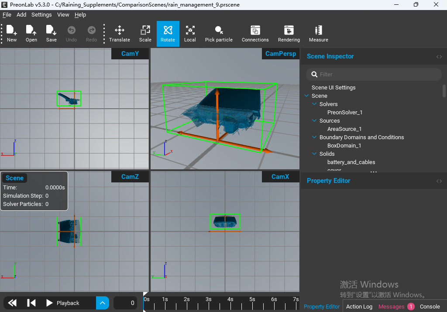Image resolution: width=447 pixels, height=312 pixels.
Task: Click the Scene info overlay label
Action: [x=14, y=178]
